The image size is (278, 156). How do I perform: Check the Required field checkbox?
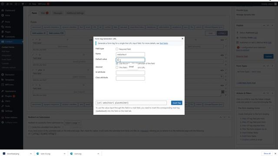click(117, 49)
